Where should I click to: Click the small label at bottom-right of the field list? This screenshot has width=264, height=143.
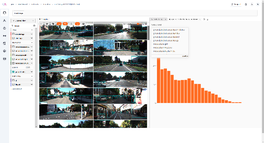(x=185, y=56)
